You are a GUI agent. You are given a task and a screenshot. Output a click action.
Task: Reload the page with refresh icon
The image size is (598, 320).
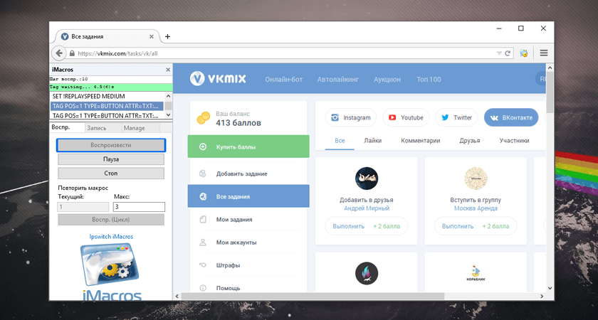coord(508,53)
